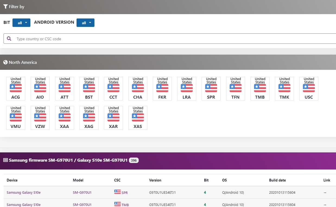Pick the SPR flag tile in North America
This screenshot has width=336, height=207.
(x=211, y=89)
